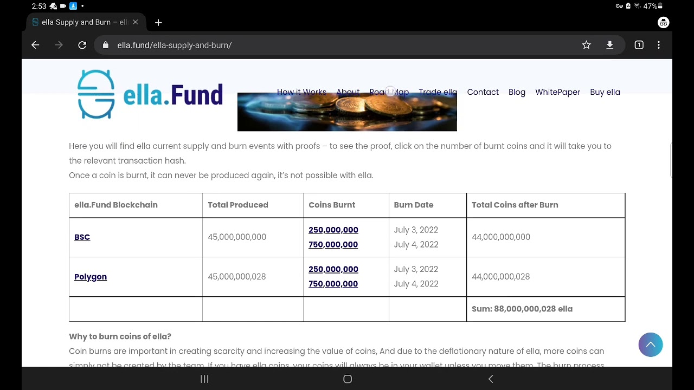Open BSC 250,000,000 burn proof link
The height and width of the screenshot is (390, 694).
pos(333,230)
